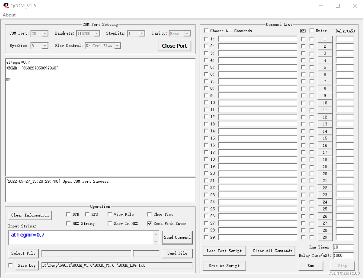Check the Choose All Commands checkbox
This screenshot has height=278, width=364.
tap(206, 31)
